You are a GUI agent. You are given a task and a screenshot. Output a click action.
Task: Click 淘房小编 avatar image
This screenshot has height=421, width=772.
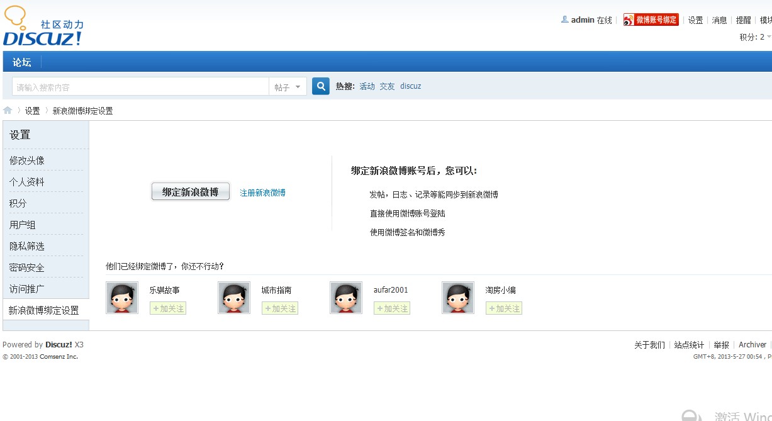pos(458,298)
